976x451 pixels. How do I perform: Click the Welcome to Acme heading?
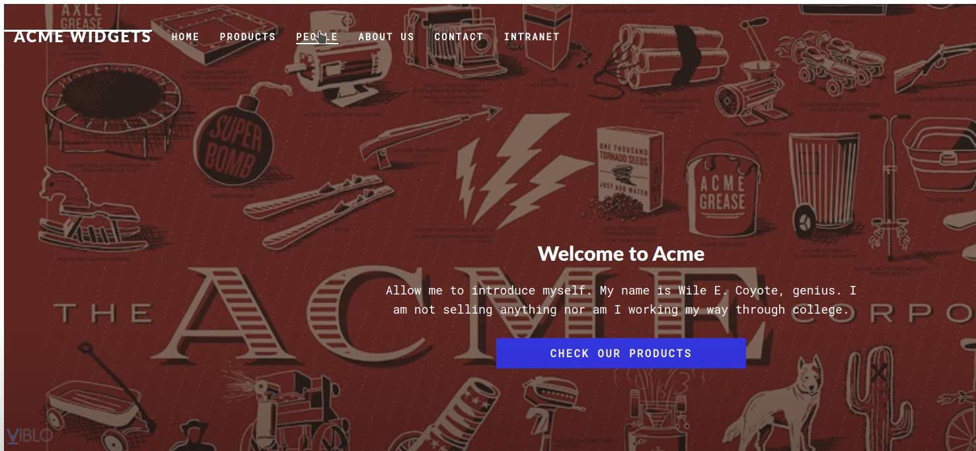[621, 254]
